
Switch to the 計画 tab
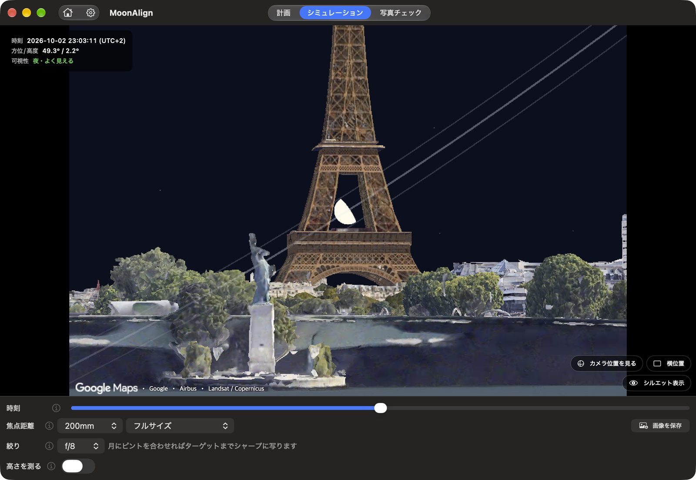coord(284,13)
